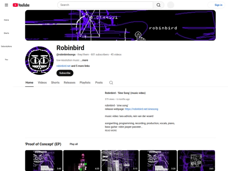Open the robinbird.net link
This screenshot has width=228, height=171.
[63, 66]
